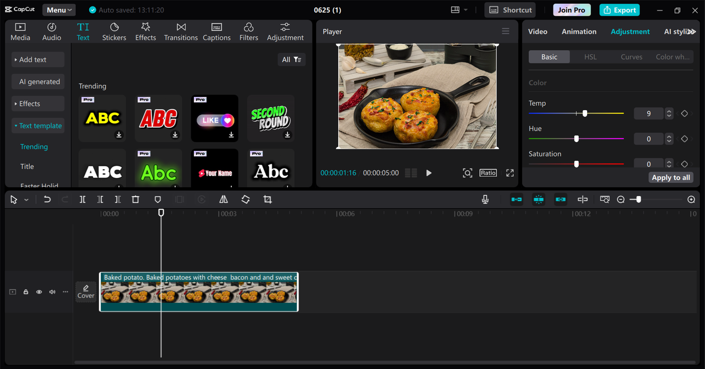Viewport: 705px width, 369px height.
Task: Open the Shortcut panel
Action: [x=511, y=10]
